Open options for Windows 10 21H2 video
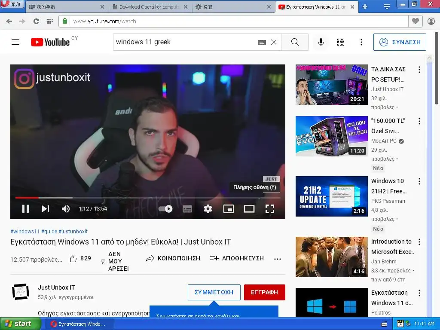This screenshot has height=330, width=440. click(419, 181)
